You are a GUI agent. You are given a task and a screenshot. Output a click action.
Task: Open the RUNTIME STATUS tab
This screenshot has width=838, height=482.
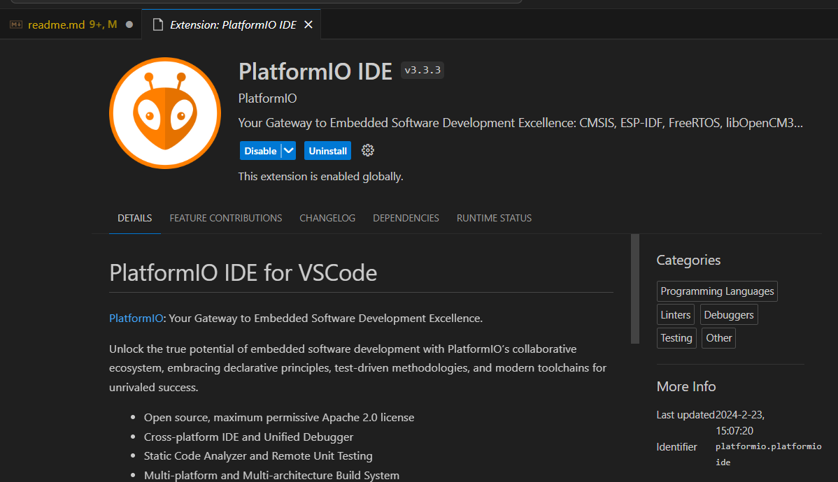[x=494, y=219]
